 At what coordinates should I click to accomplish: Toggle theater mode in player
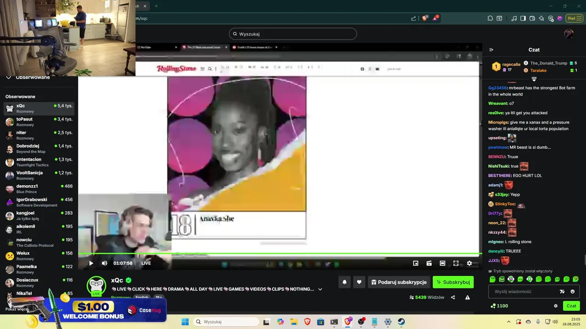442,263
